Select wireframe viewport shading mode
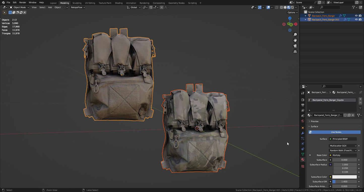This screenshot has width=364, height=192. (x=281, y=8)
